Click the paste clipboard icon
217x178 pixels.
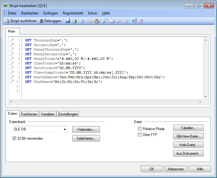[x=96, y=21]
